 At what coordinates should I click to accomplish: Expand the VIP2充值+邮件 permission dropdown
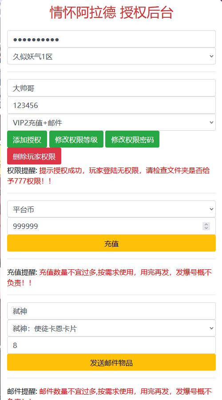point(111,123)
